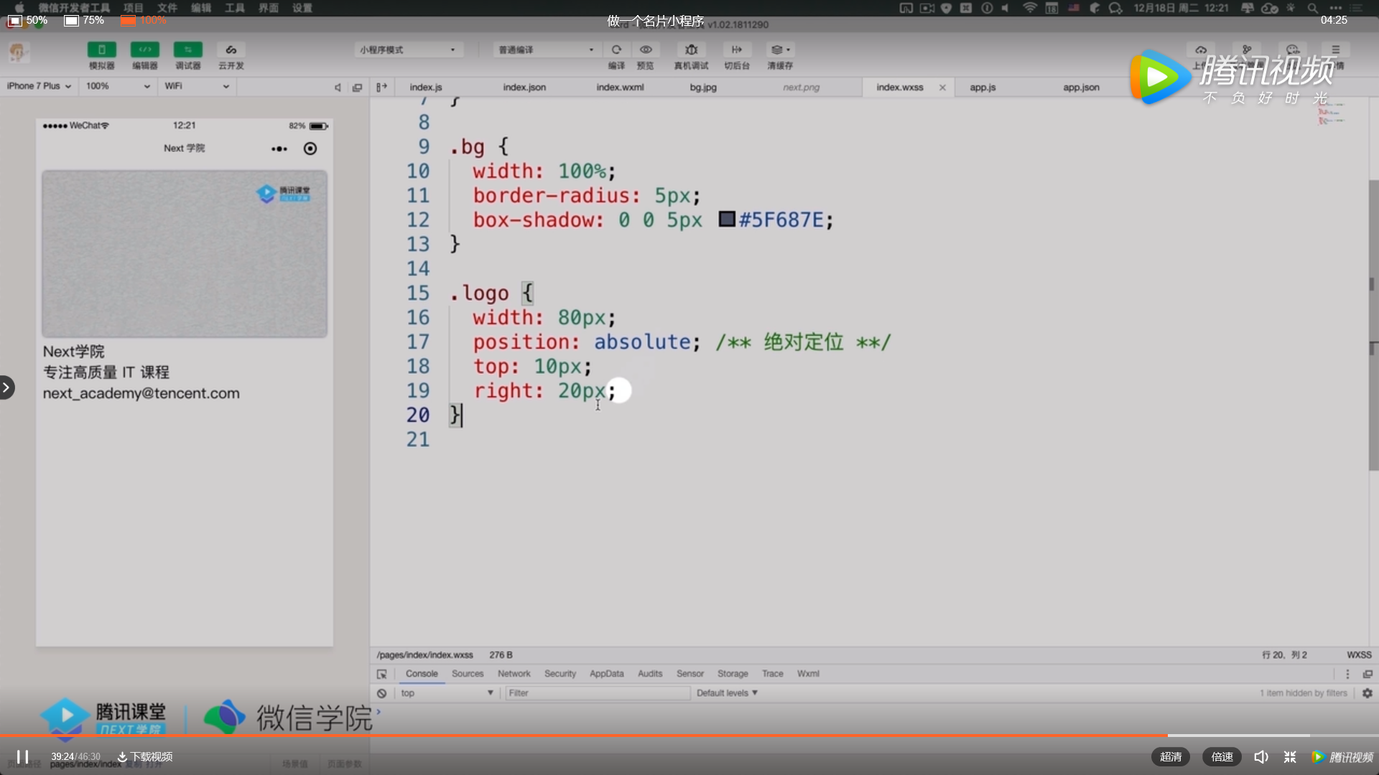Open the Default levels dropdown
This screenshot has height=775, width=1379.
(x=727, y=692)
